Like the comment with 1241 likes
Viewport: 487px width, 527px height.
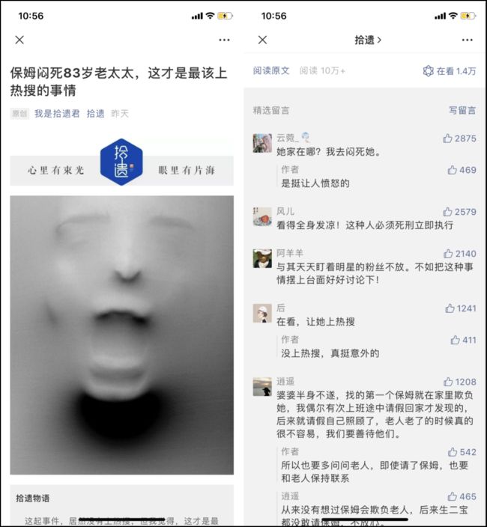click(x=450, y=308)
